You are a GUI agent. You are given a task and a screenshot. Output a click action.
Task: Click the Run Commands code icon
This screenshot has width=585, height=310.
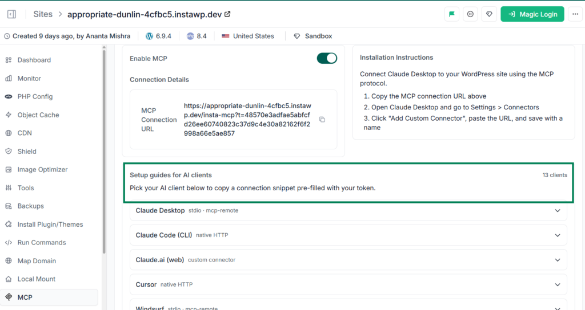pos(9,242)
